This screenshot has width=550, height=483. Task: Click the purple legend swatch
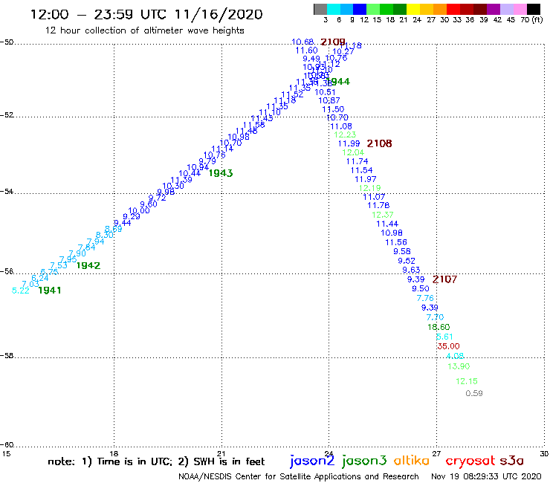point(494,9)
